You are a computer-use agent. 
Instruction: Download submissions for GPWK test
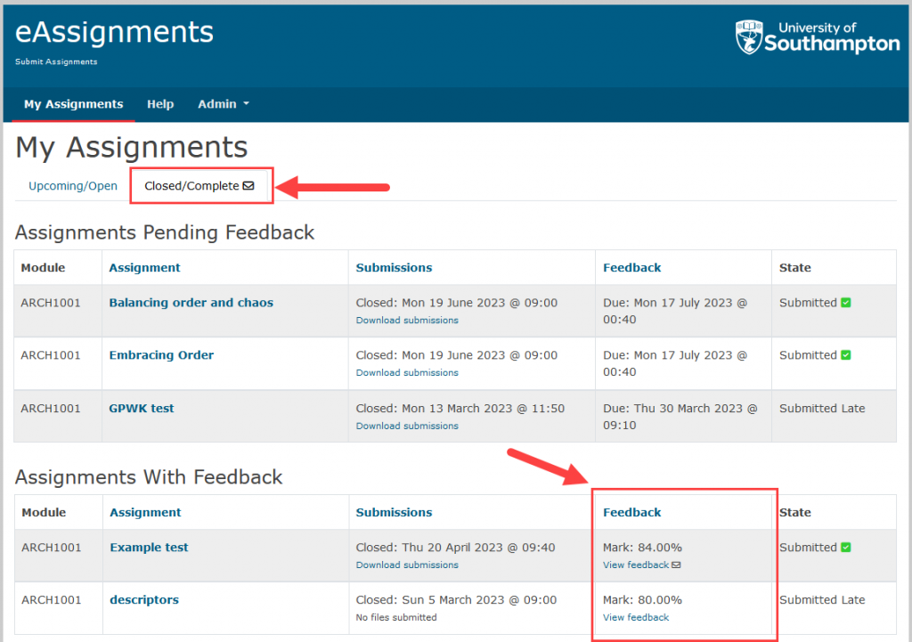click(x=407, y=427)
